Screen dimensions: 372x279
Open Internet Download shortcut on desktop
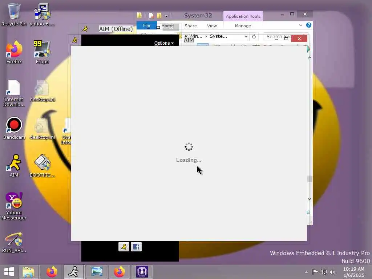click(x=14, y=93)
